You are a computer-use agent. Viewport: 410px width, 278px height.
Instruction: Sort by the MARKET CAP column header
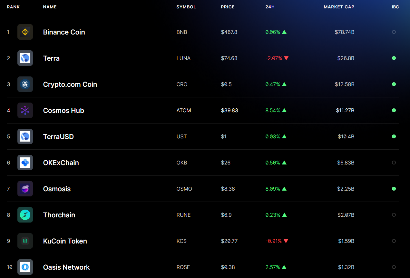(x=339, y=7)
